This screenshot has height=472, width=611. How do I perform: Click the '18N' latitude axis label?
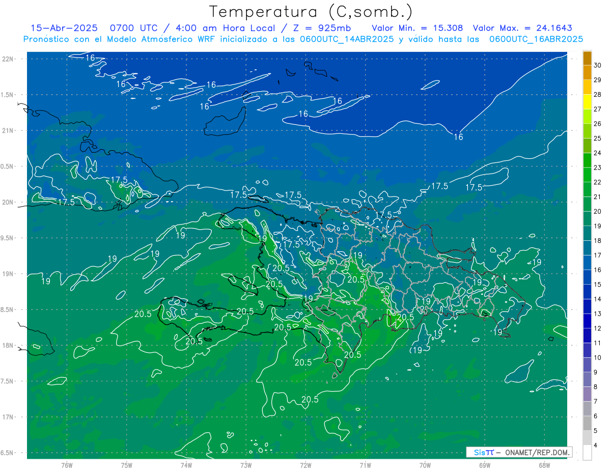click(8, 346)
